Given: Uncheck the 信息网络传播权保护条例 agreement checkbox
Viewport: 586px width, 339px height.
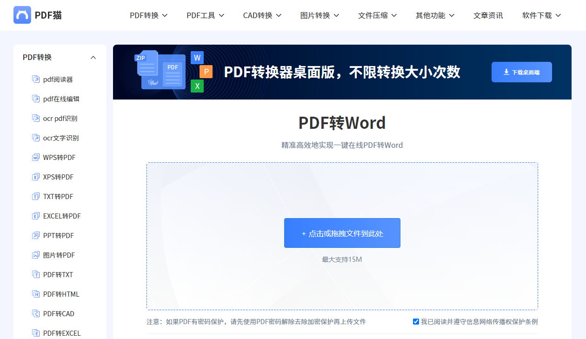Looking at the screenshot, I should click(x=416, y=321).
